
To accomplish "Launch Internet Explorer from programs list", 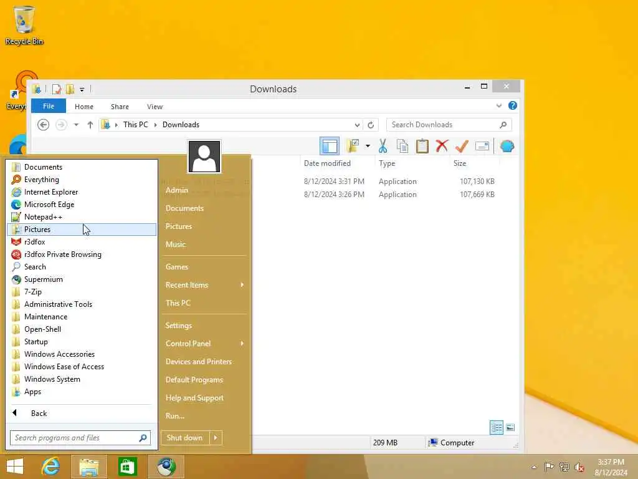I will tap(82, 192).
